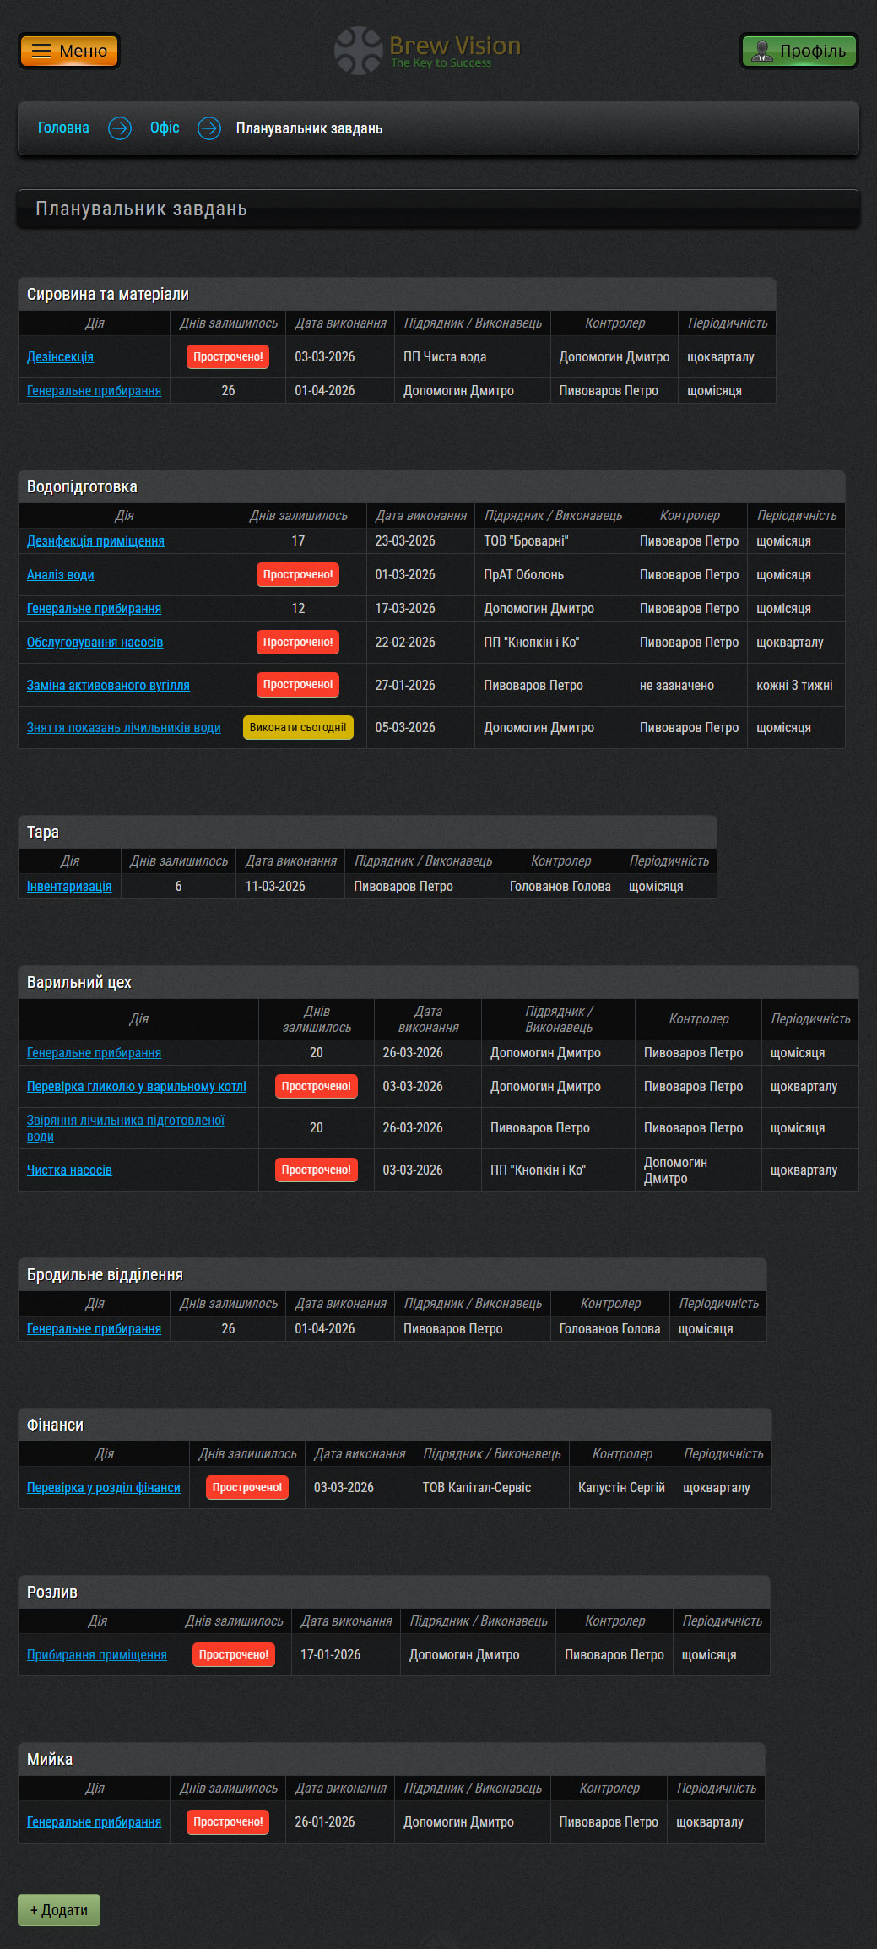Click the yellow Виконати сьогодні! badge
Image resolution: width=877 pixels, height=1949 pixels.
(298, 727)
